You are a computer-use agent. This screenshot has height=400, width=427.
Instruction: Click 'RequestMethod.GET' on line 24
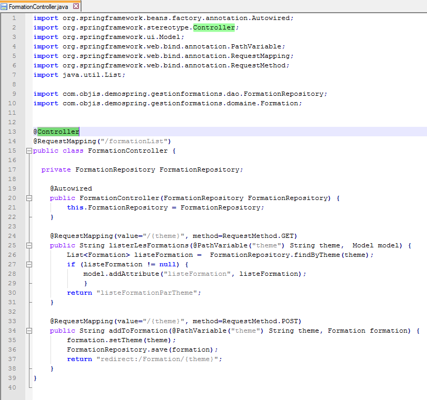point(258,236)
